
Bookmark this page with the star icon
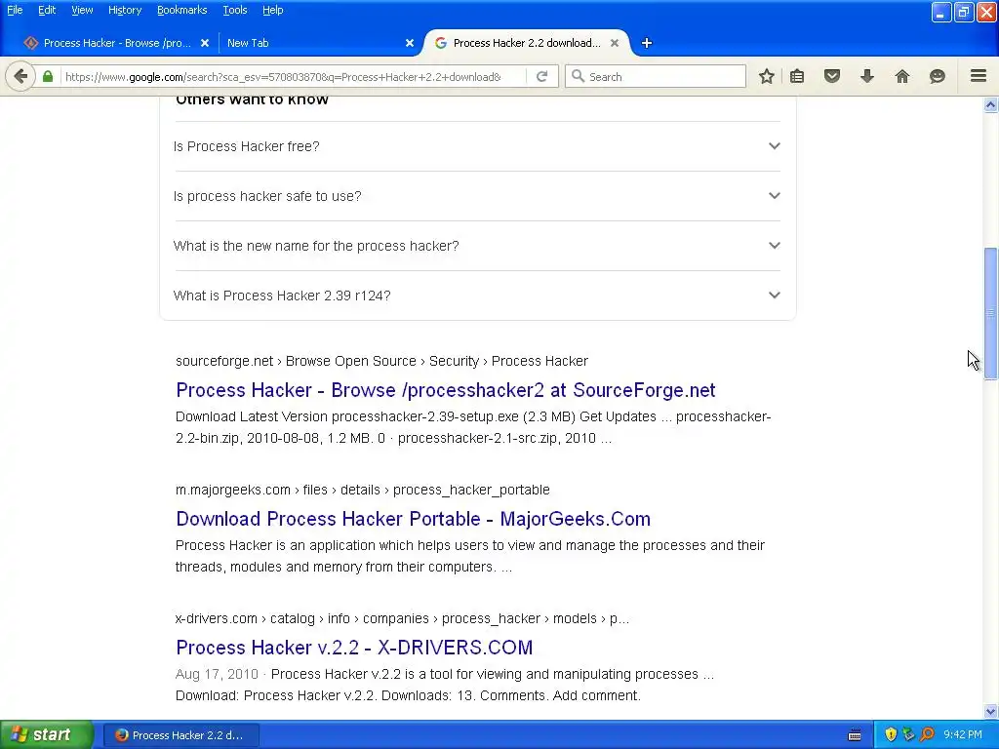(x=767, y=76)
